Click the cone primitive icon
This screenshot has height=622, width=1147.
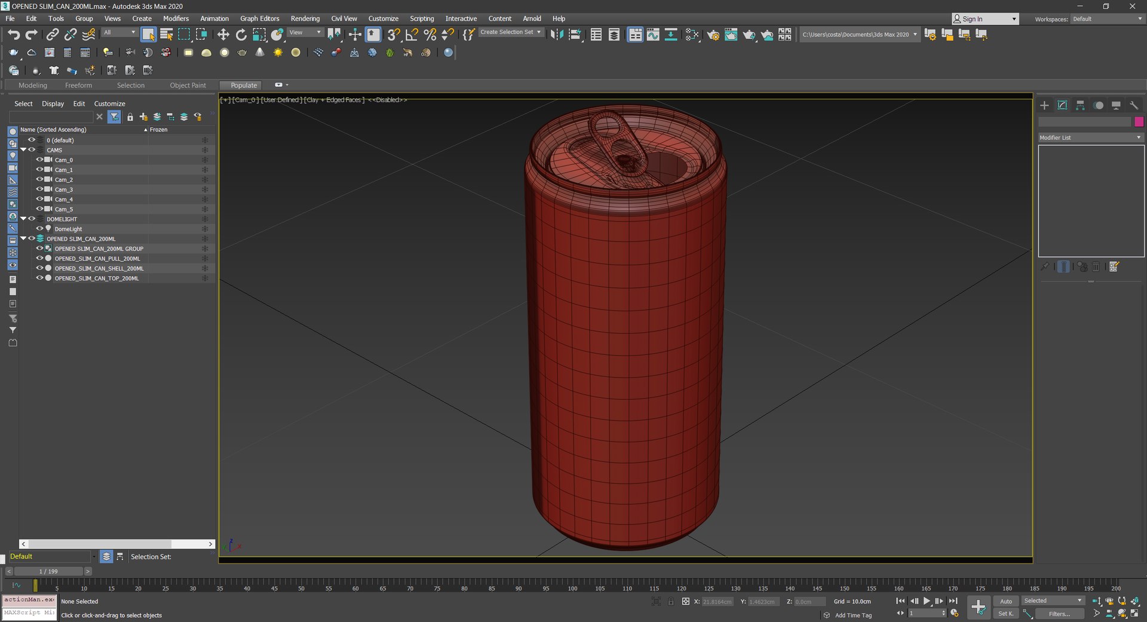260,53
